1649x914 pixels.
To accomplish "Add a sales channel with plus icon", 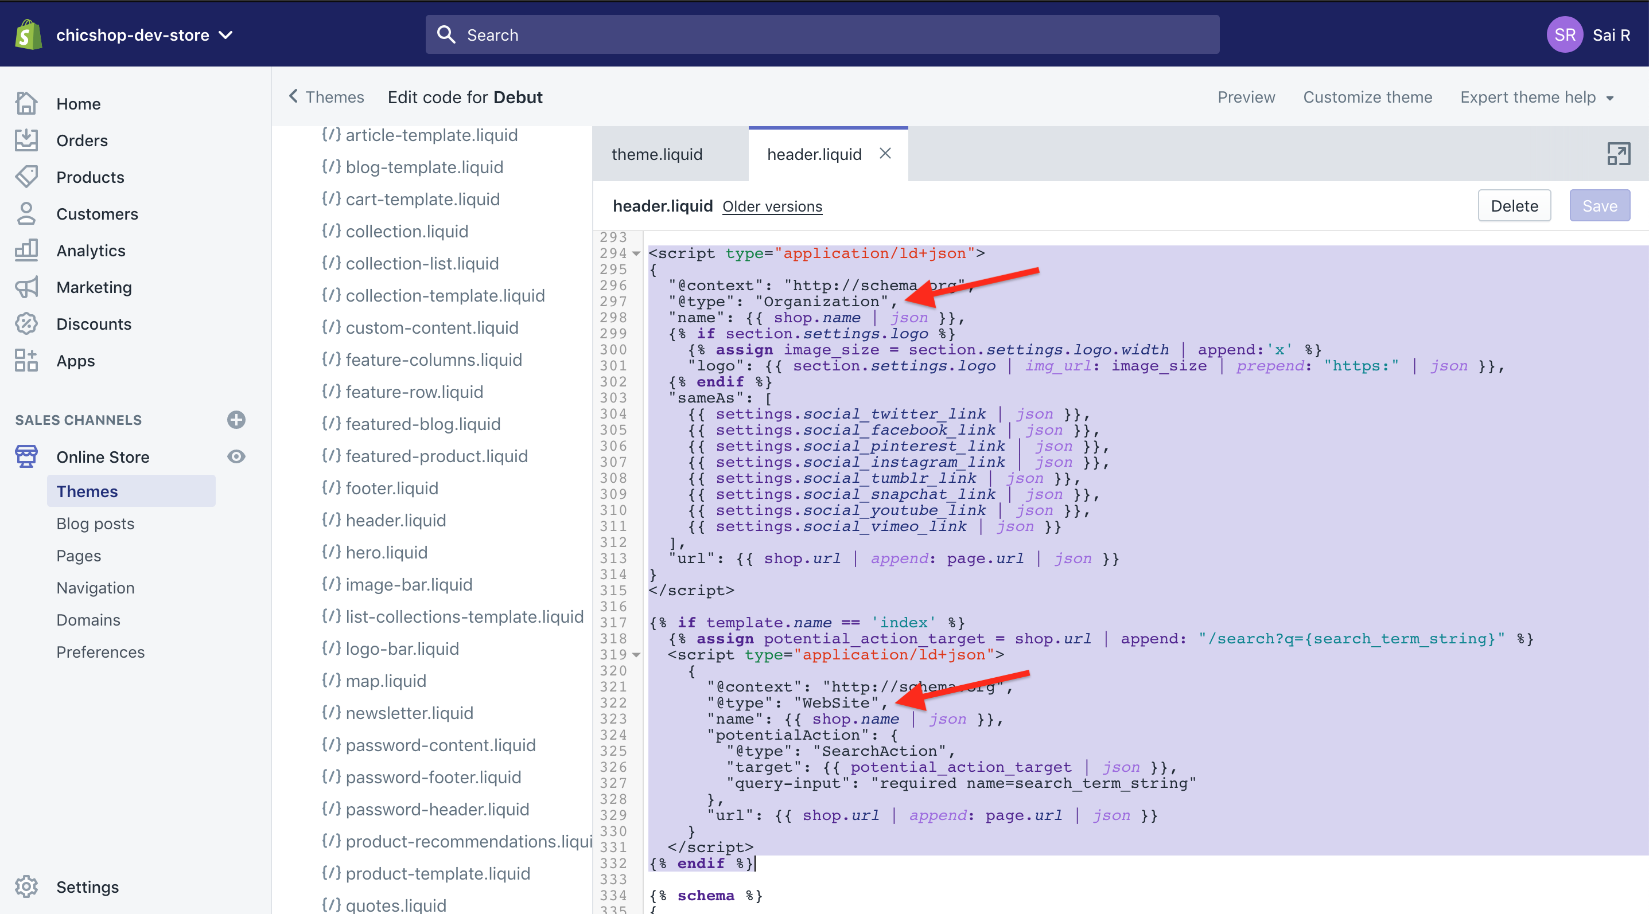I will coord(236,420).
